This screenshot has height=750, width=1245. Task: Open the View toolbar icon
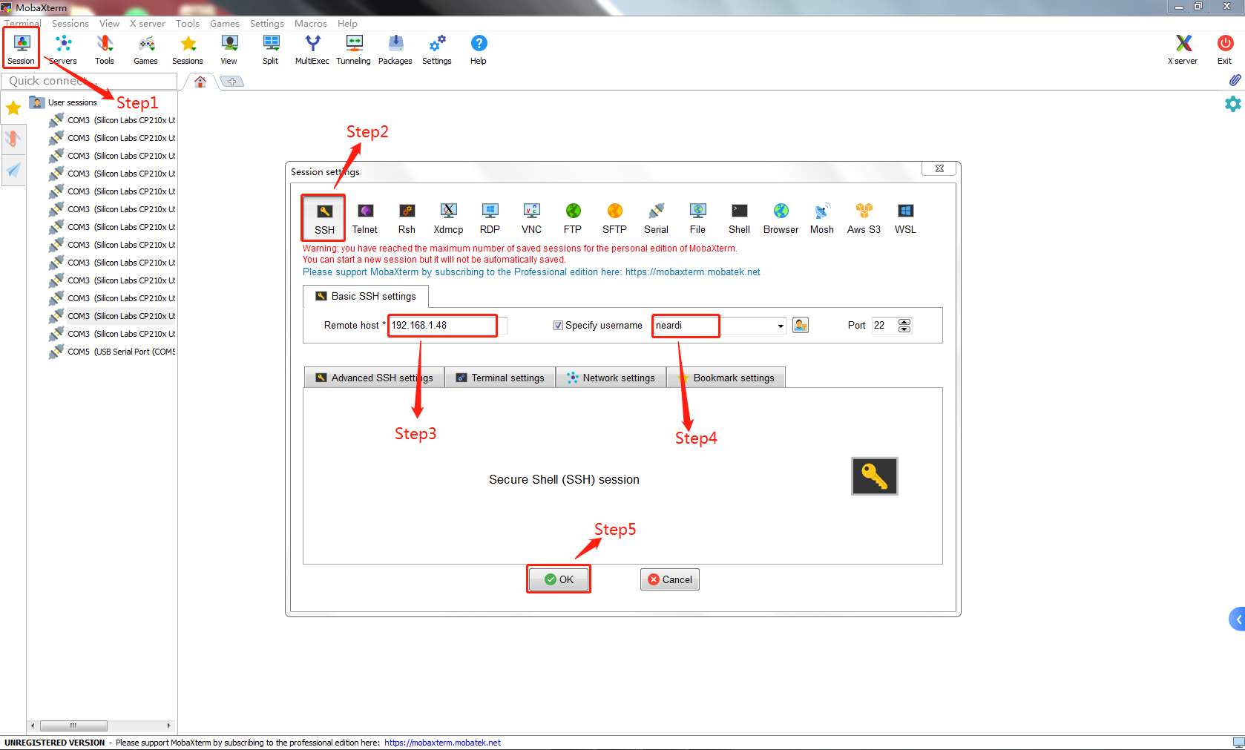pos(229,49)
